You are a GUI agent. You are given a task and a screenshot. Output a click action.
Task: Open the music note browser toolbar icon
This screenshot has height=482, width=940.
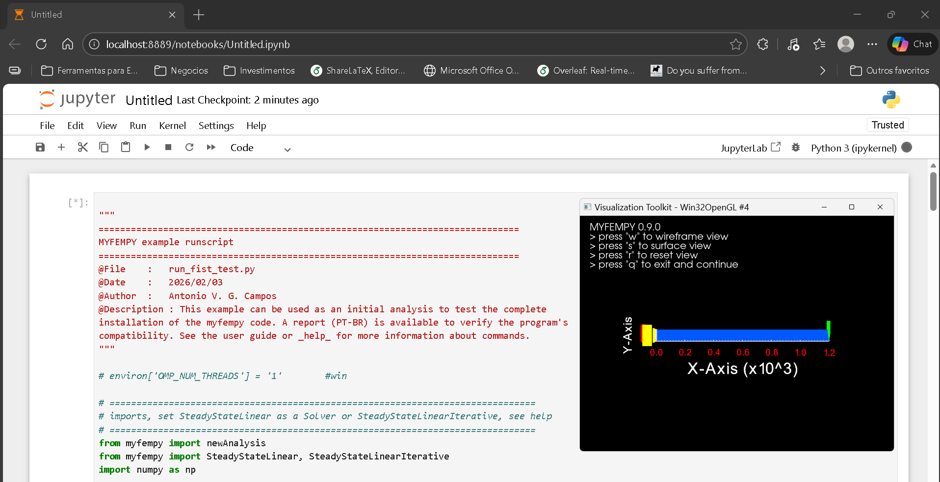793,44
